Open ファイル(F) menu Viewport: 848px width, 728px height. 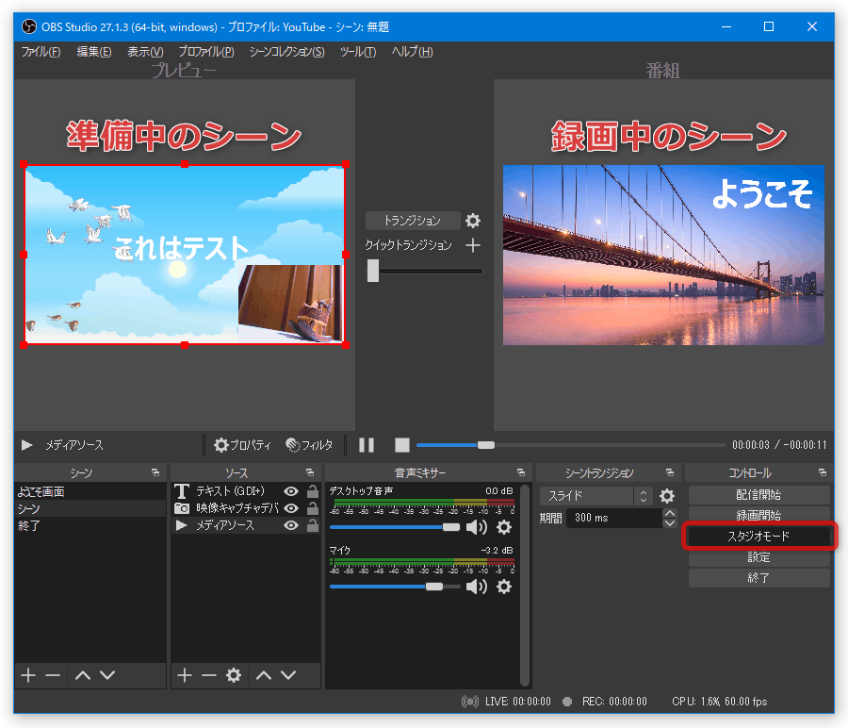pyautogui.click(x=41, y=52)
